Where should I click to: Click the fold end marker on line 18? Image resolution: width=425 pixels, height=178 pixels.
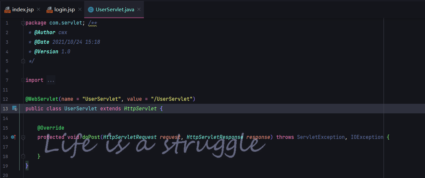[23, 156]
